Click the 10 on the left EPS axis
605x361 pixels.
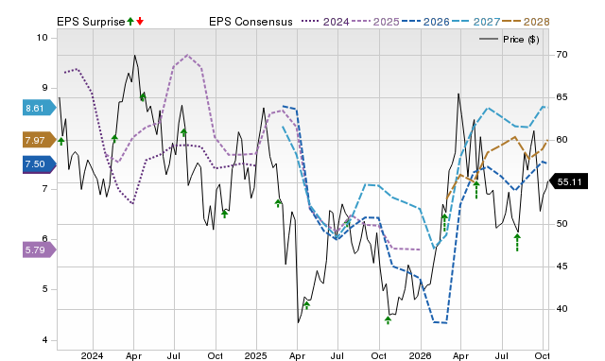[x=43, y=38]
